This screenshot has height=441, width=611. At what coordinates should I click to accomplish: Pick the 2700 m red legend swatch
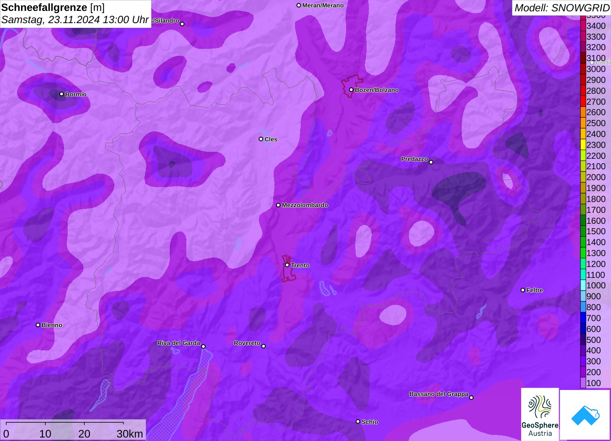point(583,102)
